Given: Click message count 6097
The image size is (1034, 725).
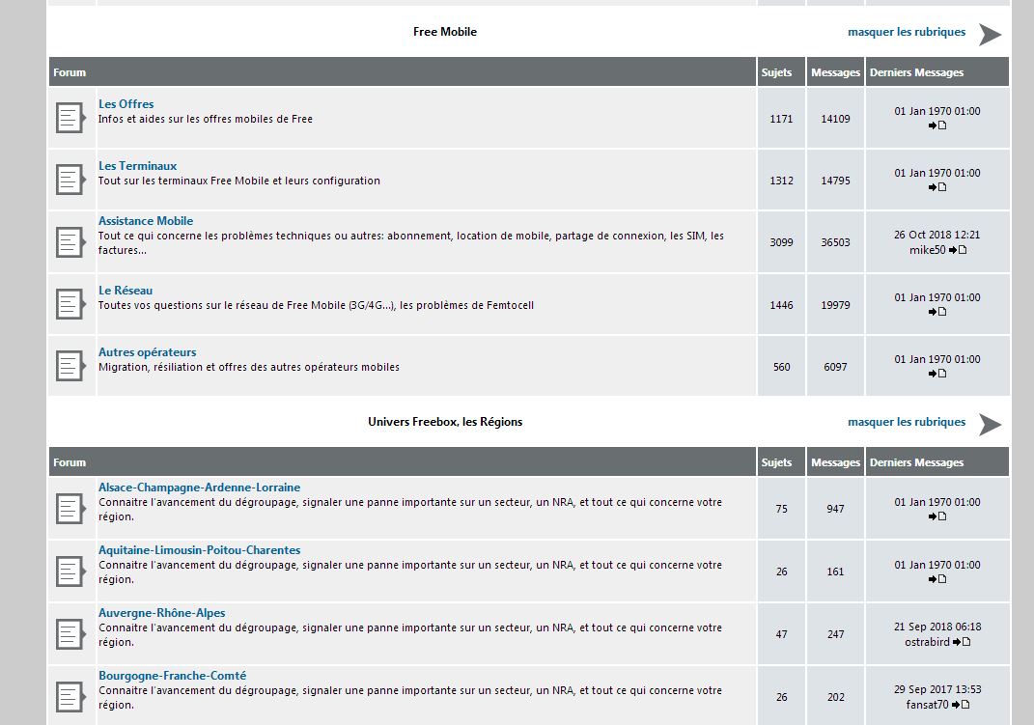Looking at the screenshot, I should 835,367.
